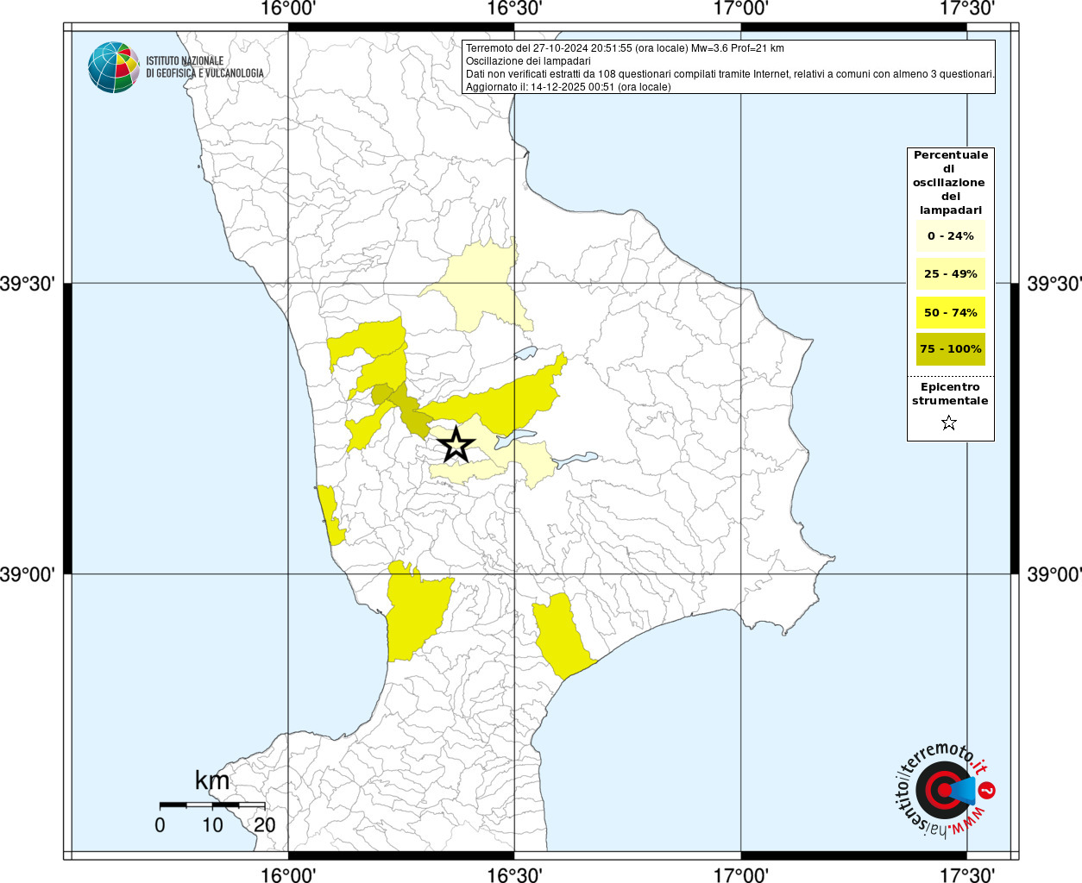
Task: Click the right axis label 39°30'
Action: 1054,284
